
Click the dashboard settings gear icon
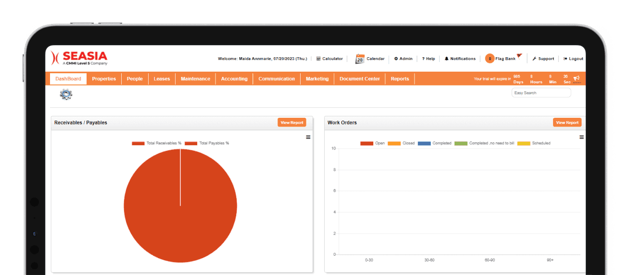coord(66,94)
